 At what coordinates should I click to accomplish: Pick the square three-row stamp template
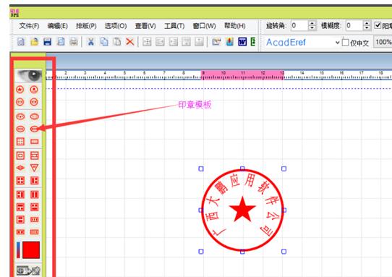[x=34, y=155]
